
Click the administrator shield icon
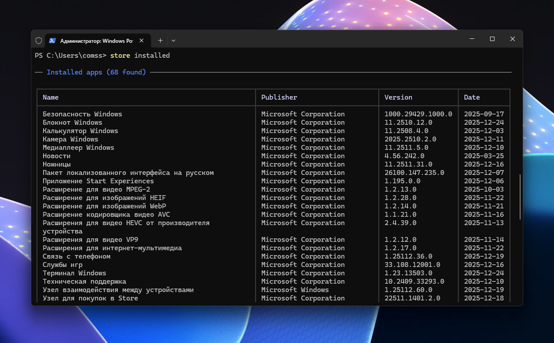click(39, 41)
